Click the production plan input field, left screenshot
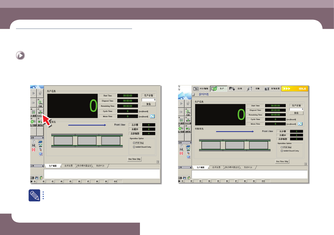Screen dimensions: 334x235 point(149,99)
